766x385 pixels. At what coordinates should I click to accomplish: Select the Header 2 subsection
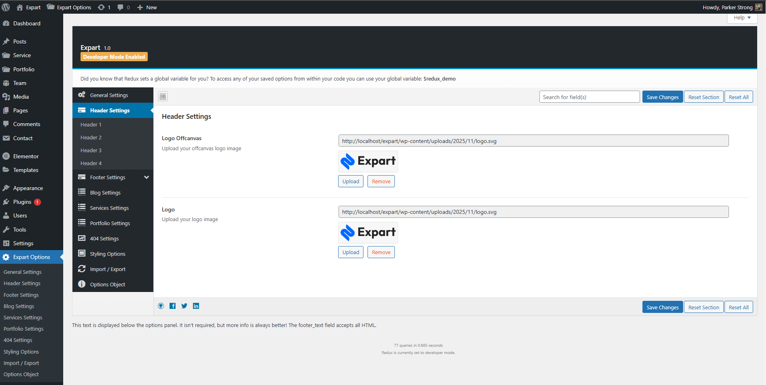pos(91,138)
